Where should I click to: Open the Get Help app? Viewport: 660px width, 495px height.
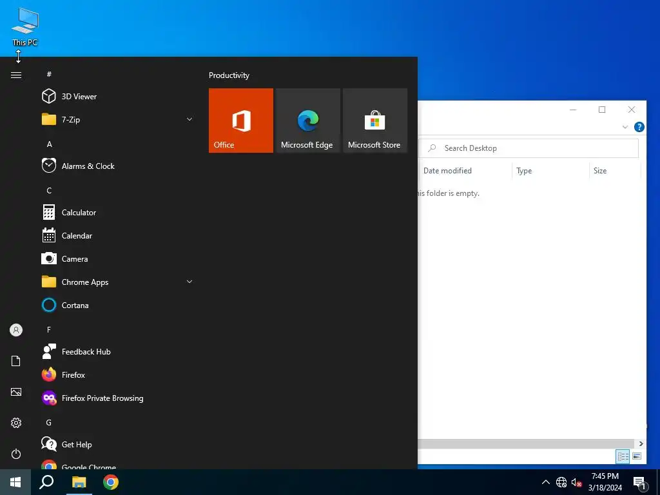pyautogui.click(x=118, y=445)
